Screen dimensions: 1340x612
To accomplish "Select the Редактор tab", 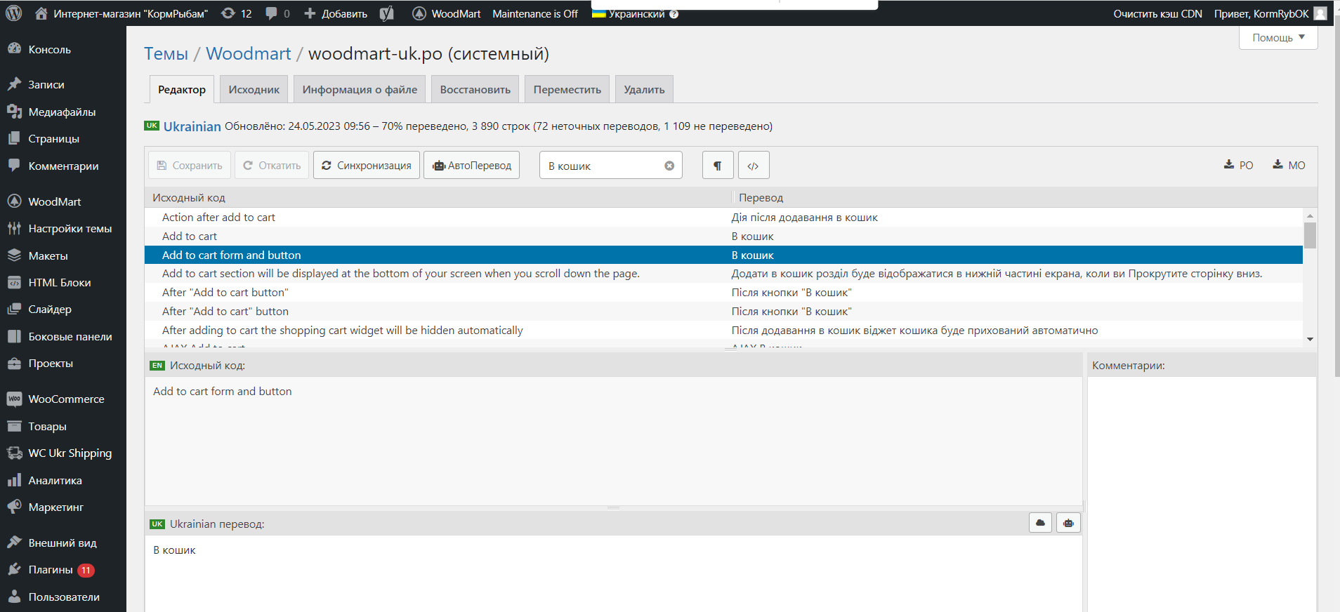I will click(182, 89).
